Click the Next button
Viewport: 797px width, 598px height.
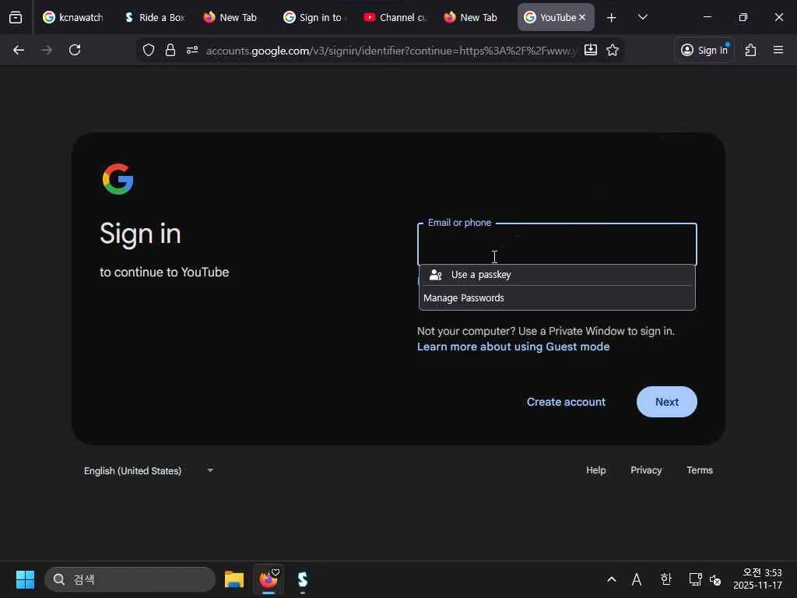point(667,402)
